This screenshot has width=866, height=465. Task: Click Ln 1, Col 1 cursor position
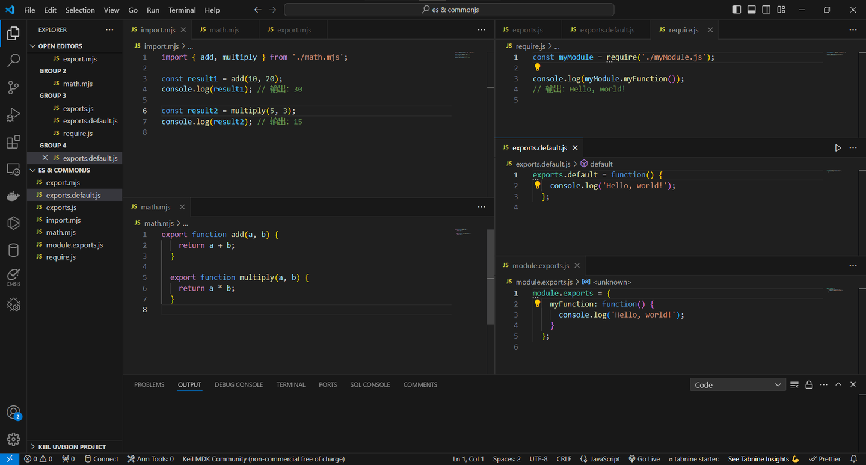tap(468, 458)
